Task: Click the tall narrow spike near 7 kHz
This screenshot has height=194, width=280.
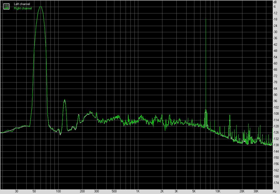Action: pyautogui.click(x=206, y=20)
